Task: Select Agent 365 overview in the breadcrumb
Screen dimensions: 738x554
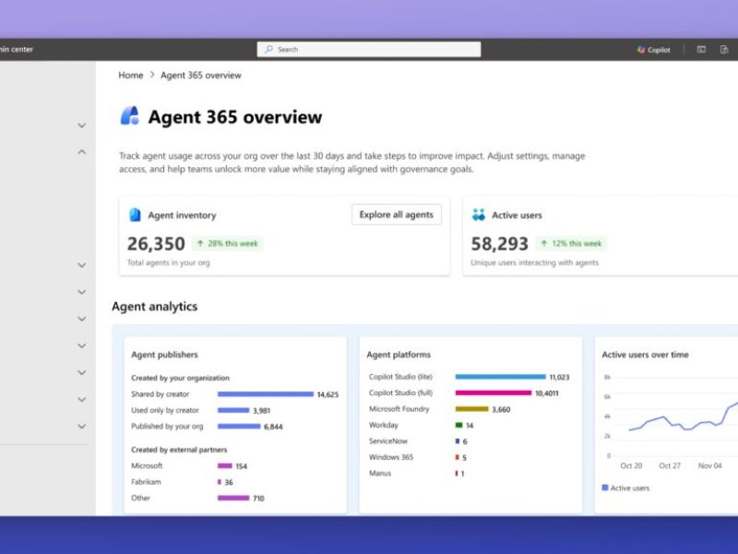Action: 199,75
